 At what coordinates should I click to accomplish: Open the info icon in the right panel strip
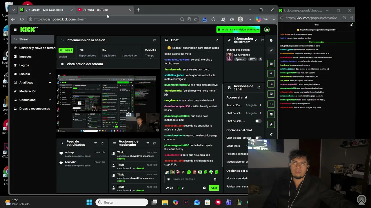pyautogui.click(x=271, y=40)
